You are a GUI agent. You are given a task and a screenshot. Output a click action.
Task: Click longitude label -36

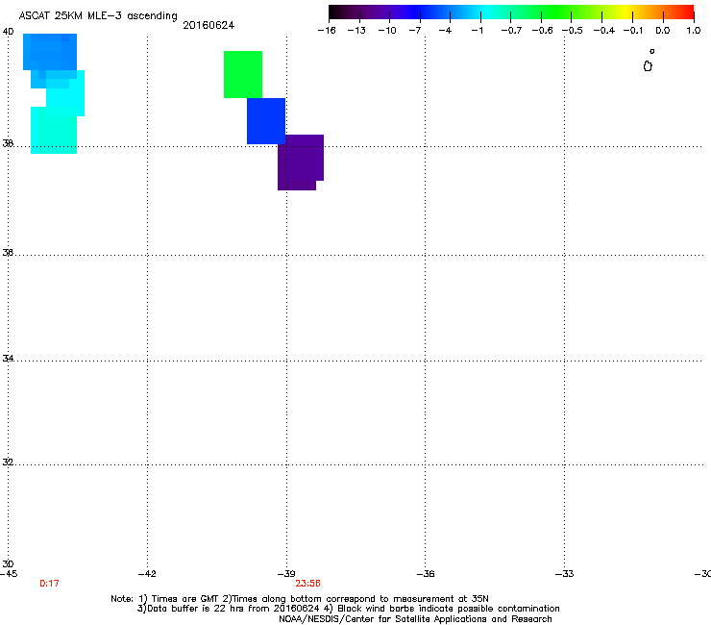coord(426,574)
